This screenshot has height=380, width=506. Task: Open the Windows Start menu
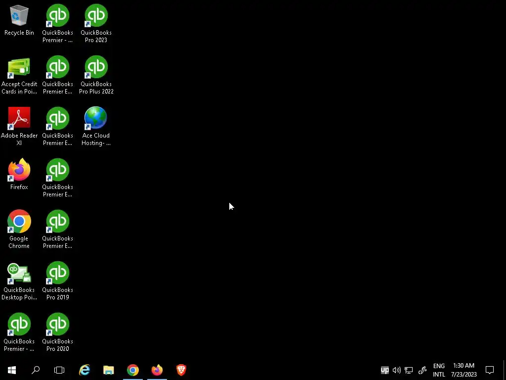coord(12,370)
